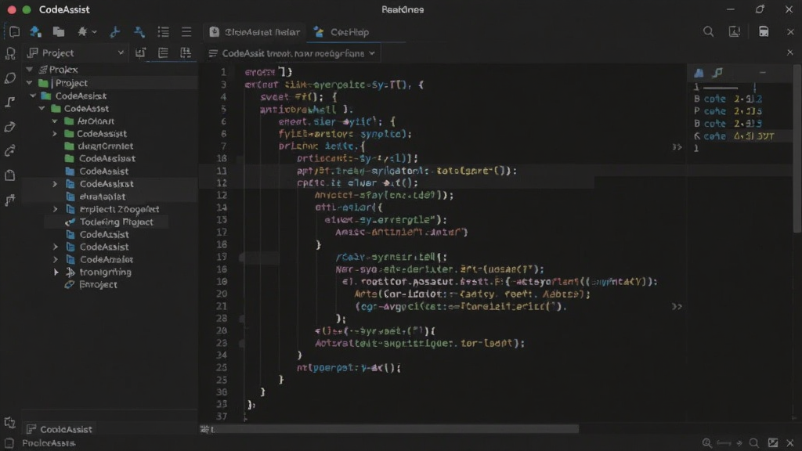The image size is (802, 451).
Task: Click the horizontal scrollbar under the editor
Action: tap(396, 429)
